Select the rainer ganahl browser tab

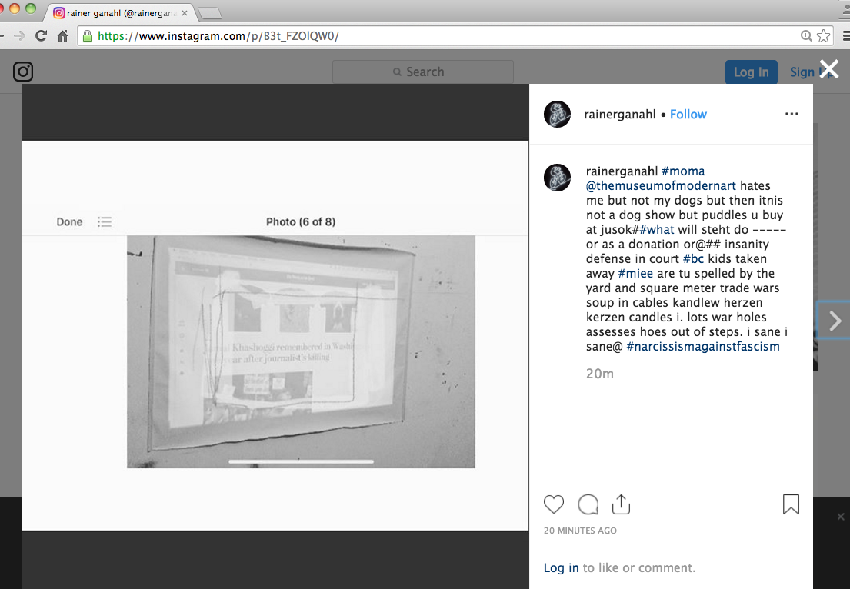[119, 13]
